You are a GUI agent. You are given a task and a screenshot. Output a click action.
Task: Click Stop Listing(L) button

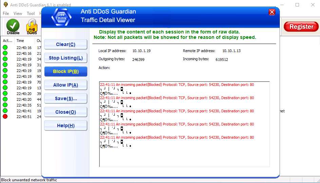[65, 58]
